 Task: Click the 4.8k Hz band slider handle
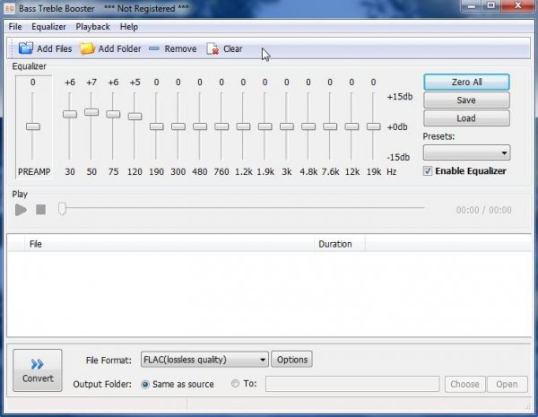(x=308, y=126)
